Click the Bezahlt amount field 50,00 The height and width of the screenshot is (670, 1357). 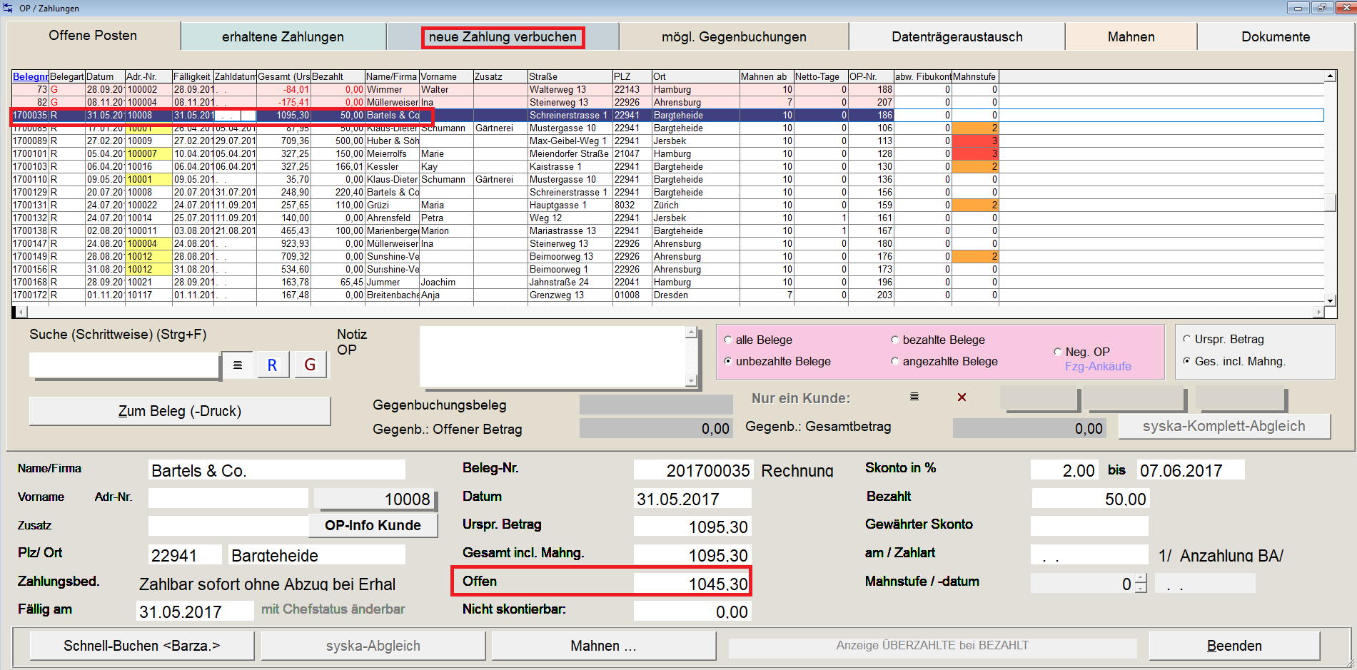click(1089, 499)
